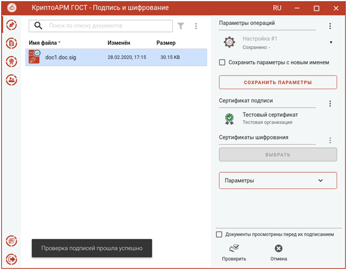The image size is (347, 270).
Task: Click the exit icon in sidebar
Action: tap(11, 259)
